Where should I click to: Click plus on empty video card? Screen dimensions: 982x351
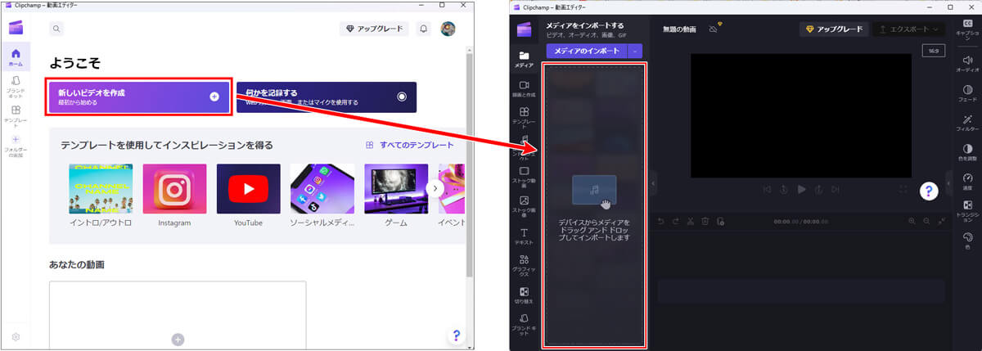click(178, 339)
